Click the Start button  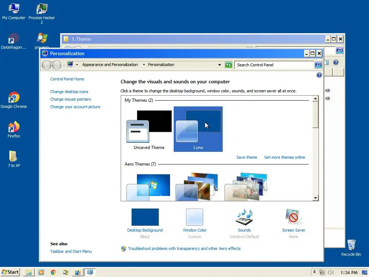10,272
